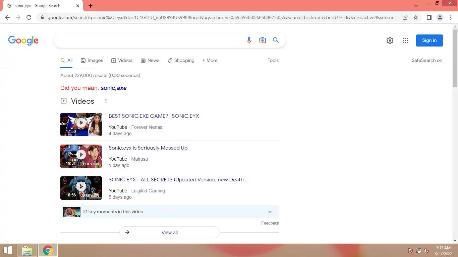Click the Sign in button
Viewport: 458px width, 257px height.
[x=429, y=40]
